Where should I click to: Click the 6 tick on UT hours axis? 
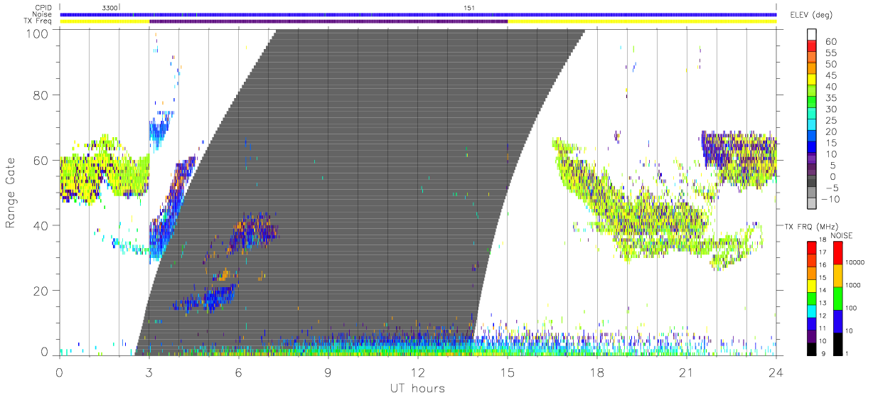tap(239, 372)
